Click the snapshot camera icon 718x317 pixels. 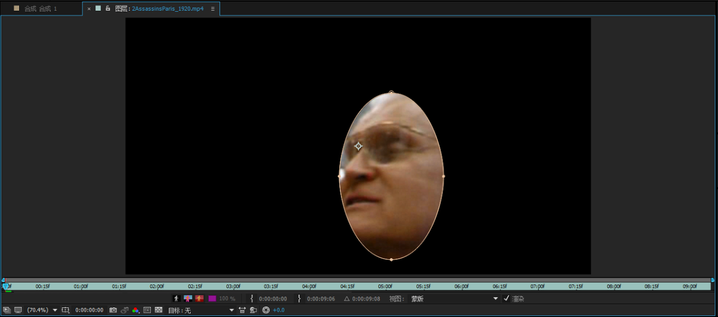pyautogui.click(x=113, y=310)
